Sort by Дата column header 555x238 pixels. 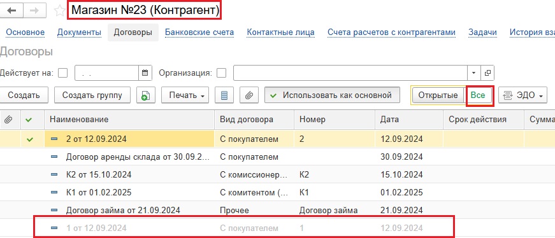(x=409, y=120)
